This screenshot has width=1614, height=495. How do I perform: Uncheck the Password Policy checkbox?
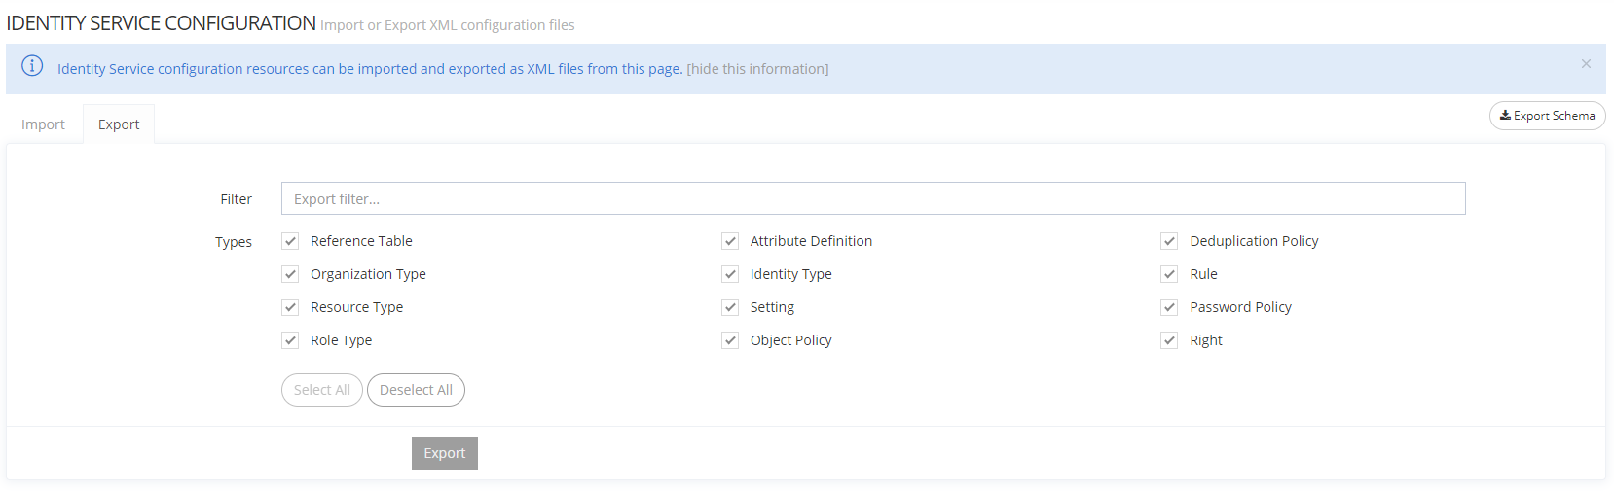coord(1169,307)
